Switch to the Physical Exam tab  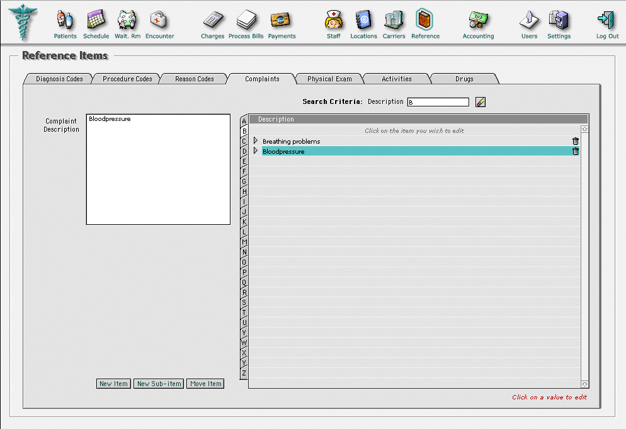point(329,79)
